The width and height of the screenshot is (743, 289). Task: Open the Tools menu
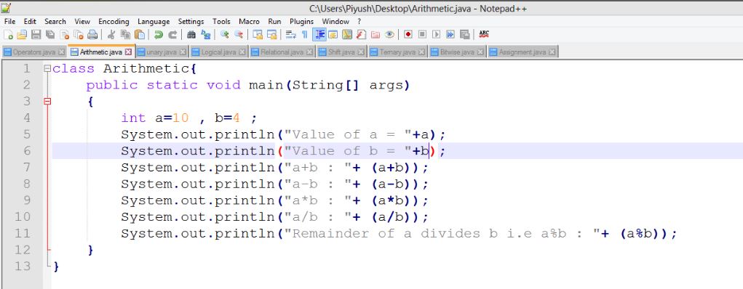[x=221, y=21]
